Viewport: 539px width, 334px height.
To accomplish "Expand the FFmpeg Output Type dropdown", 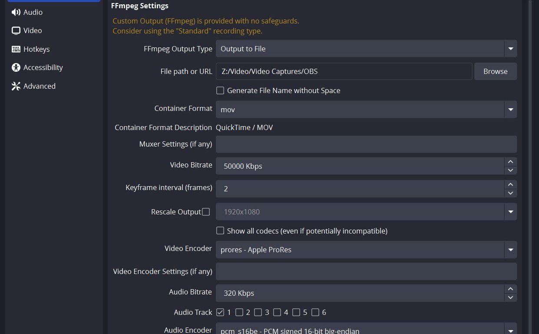I will point(510,49).
